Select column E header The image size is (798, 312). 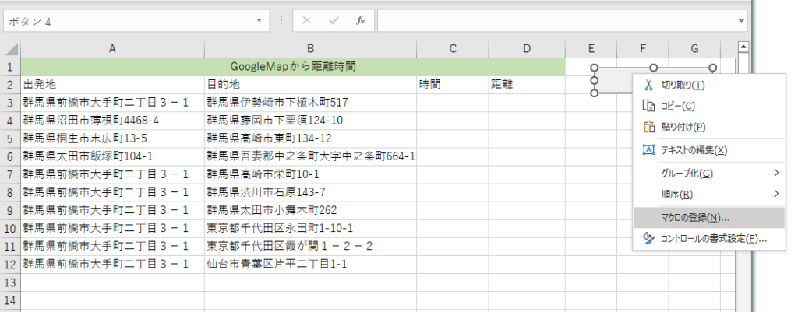tap(591, 49)
